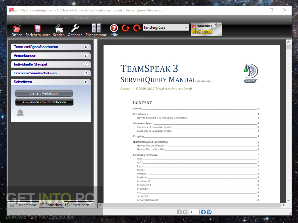The width and height of the screenshot is (298, 223).
Task: Open the Werkzeuge menu
Action: pyautogui.click(x=83, y=18)
